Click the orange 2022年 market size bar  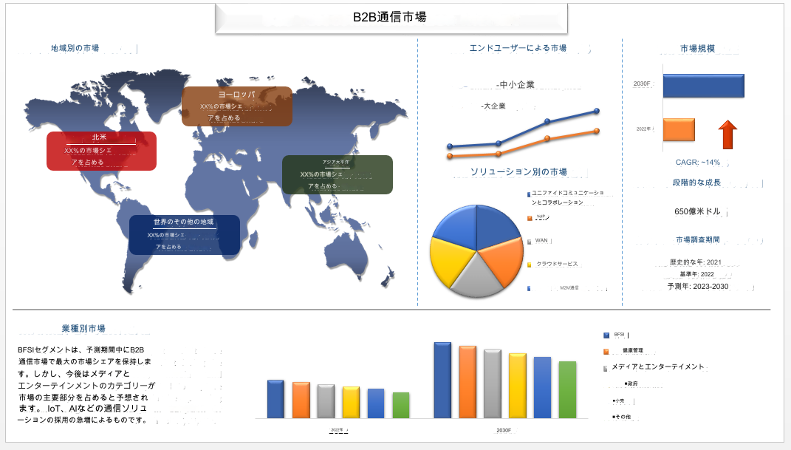(679, 129)
